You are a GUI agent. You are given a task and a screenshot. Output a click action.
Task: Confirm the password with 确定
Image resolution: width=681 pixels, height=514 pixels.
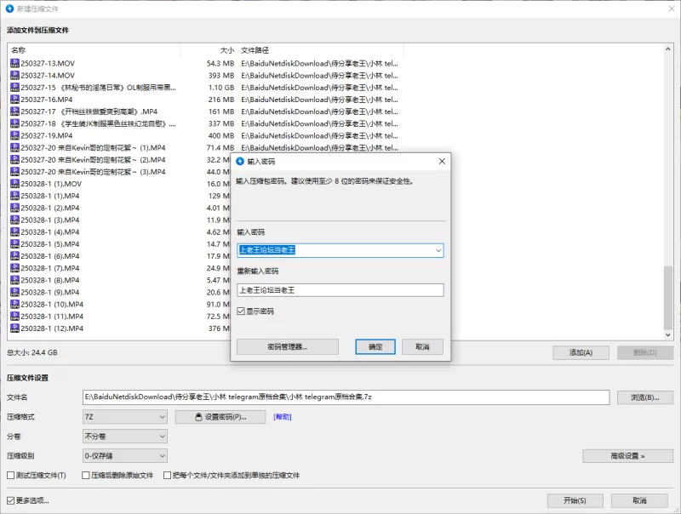pyautogui.click(x=375, y=347)
